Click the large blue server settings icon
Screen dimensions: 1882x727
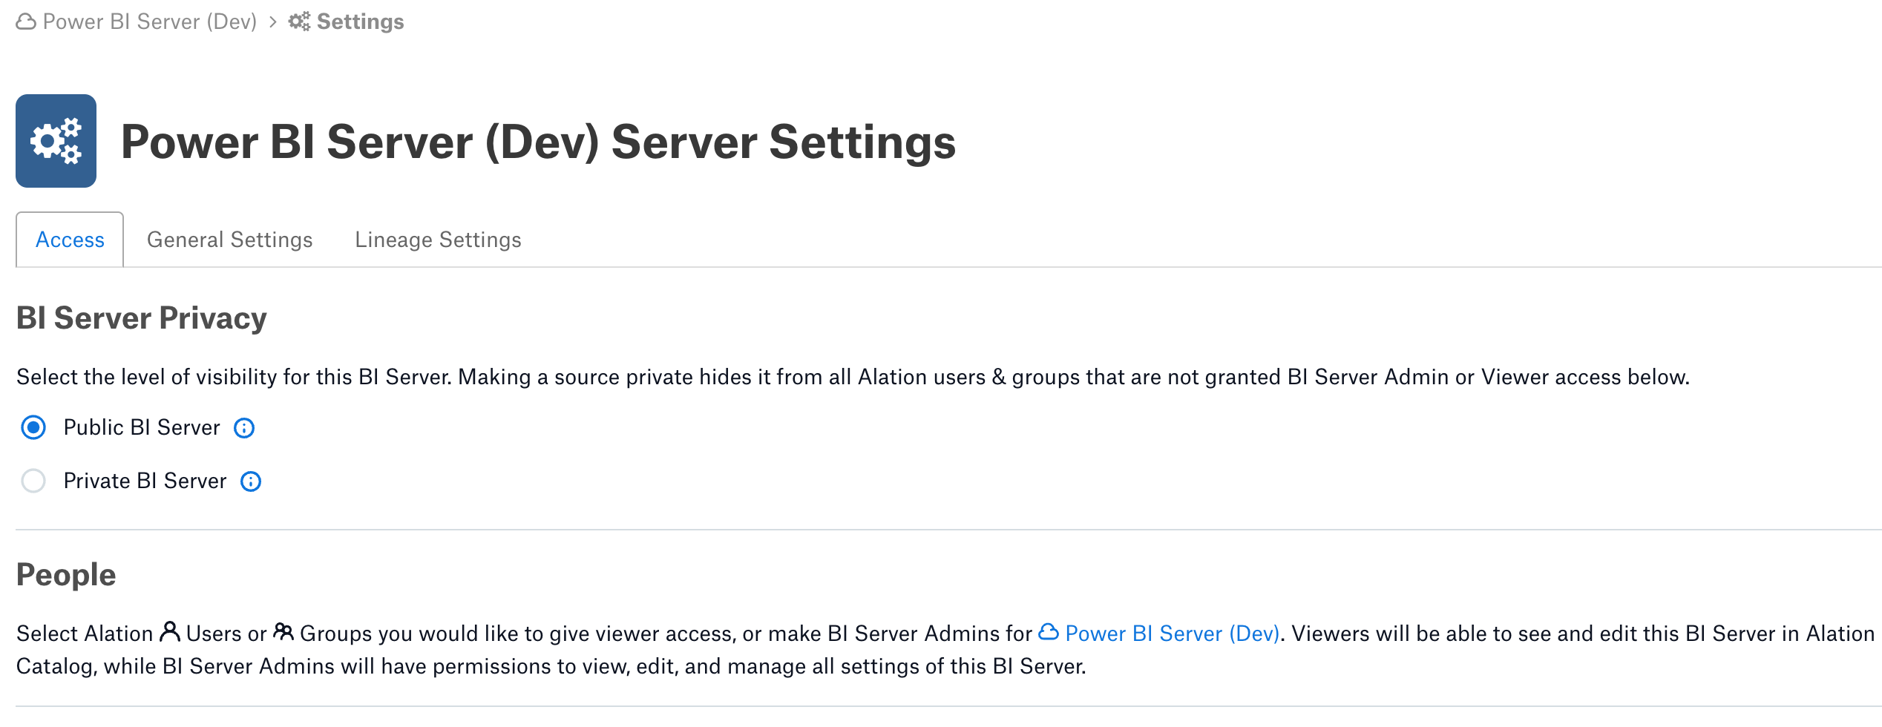pos(56,141)
